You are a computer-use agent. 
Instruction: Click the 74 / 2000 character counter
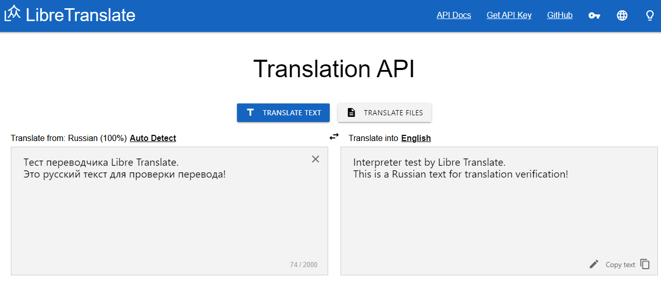(x=304, y=265)
